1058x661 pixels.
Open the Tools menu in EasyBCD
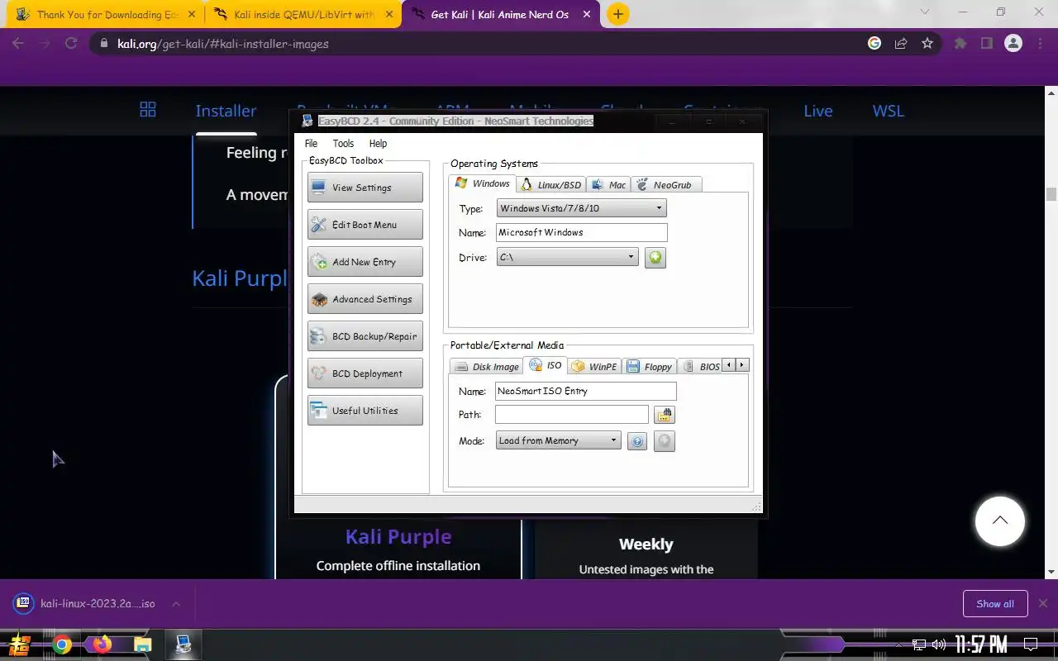[x=343, y=144]
